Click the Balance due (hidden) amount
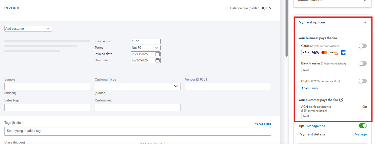Screen dimensions: 375x144 pyautogui.click(x=266, y=8)
